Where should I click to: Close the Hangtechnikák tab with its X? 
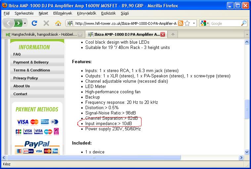(x=80, y=34)
